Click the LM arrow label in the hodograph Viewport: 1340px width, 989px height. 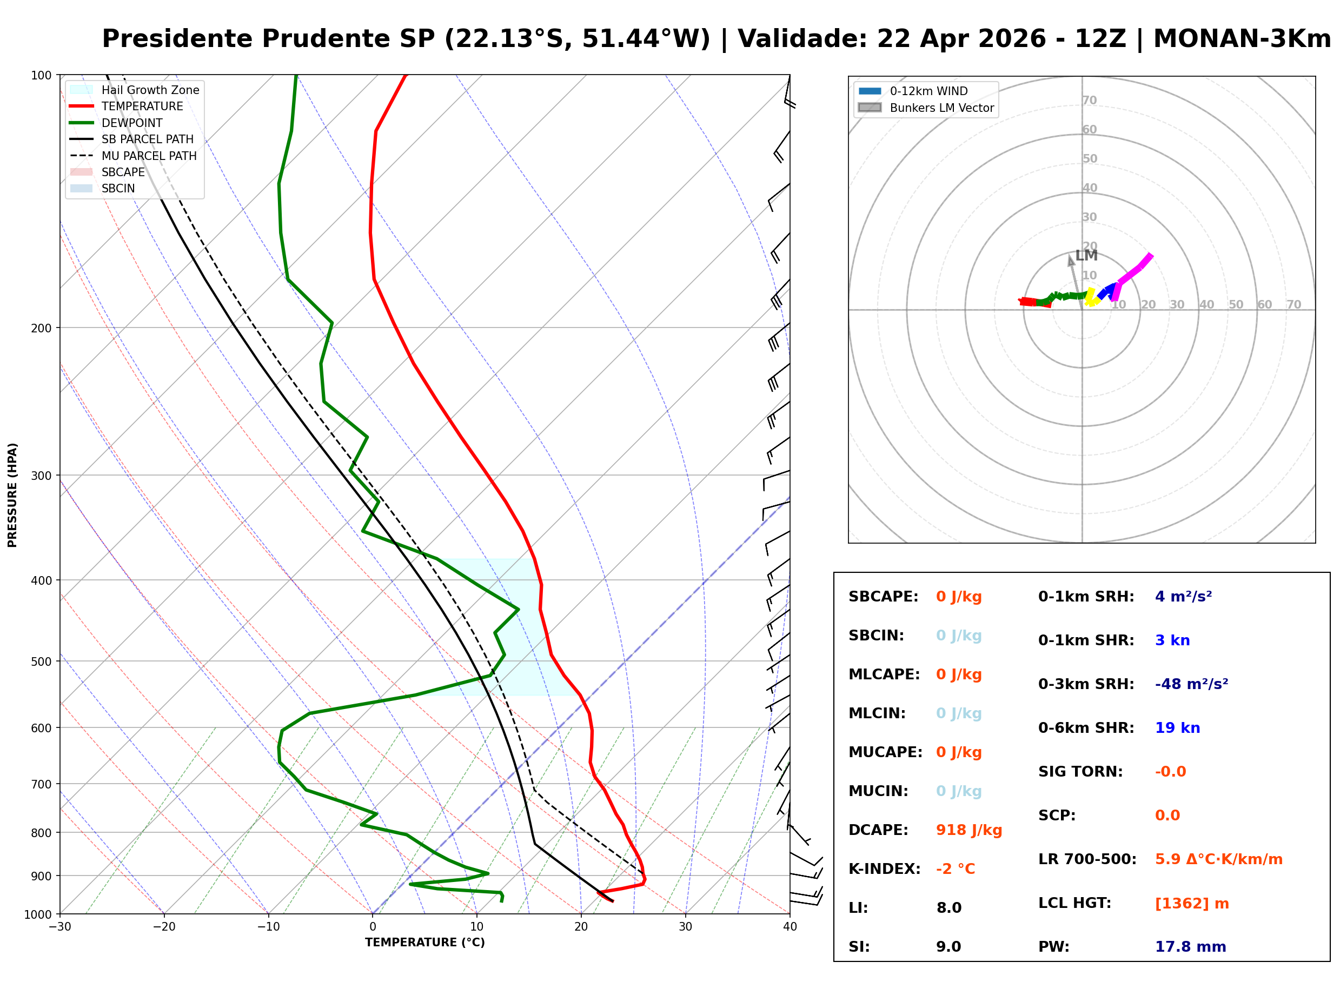point(1086,256)
